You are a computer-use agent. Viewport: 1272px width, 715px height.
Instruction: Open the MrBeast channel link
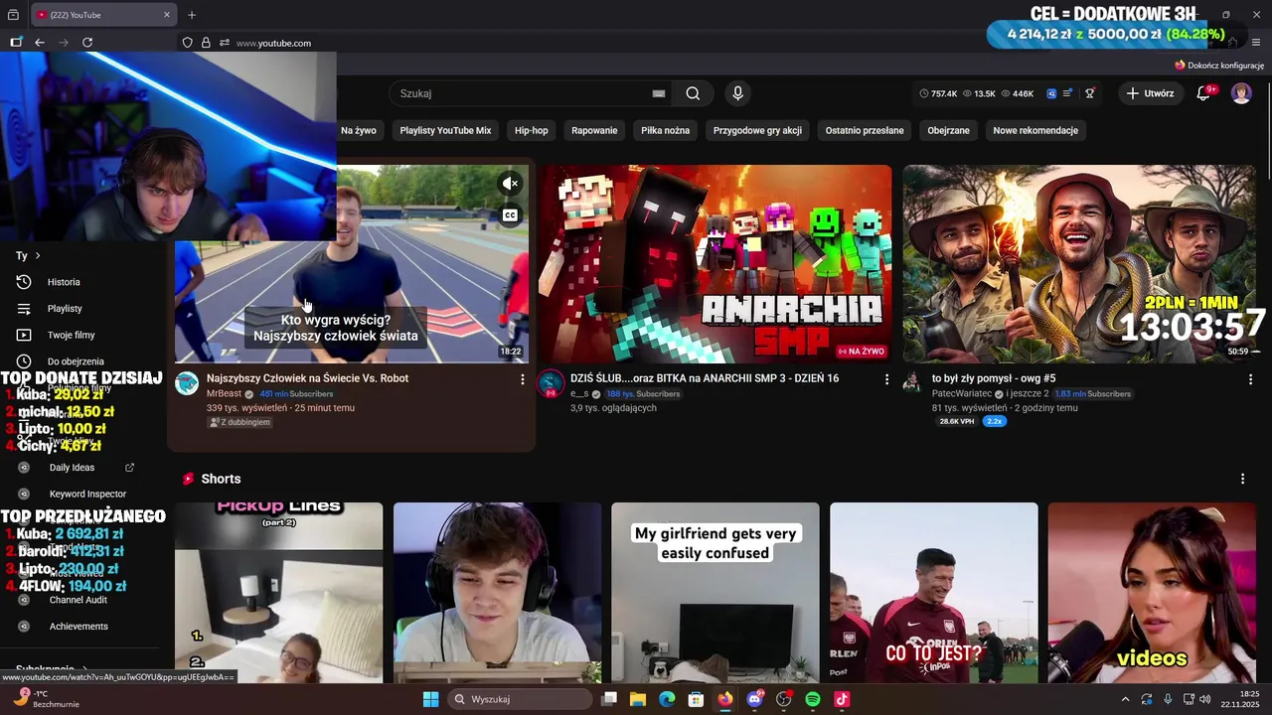(225, 394)
